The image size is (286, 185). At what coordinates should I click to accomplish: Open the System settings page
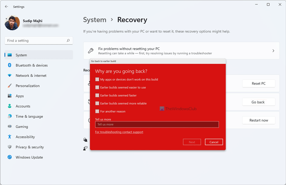point(39,55)
